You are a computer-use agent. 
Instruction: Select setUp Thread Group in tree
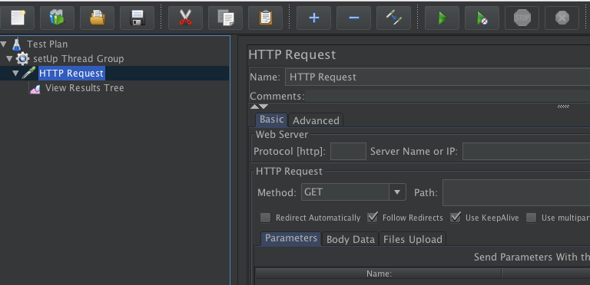[x=78, y=59]
